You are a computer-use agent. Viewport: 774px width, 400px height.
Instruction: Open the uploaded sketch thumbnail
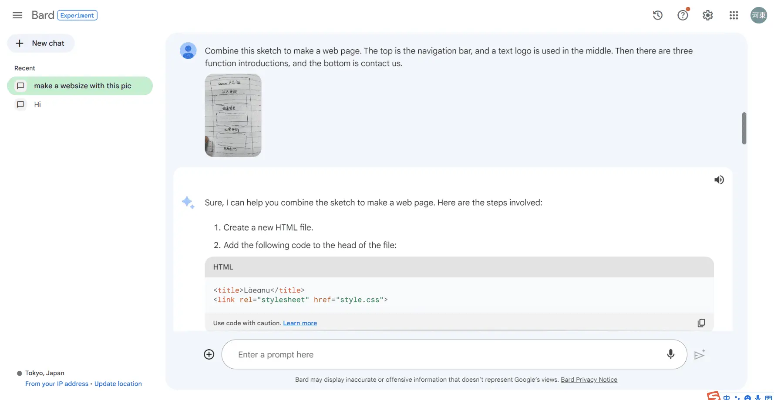233,115
